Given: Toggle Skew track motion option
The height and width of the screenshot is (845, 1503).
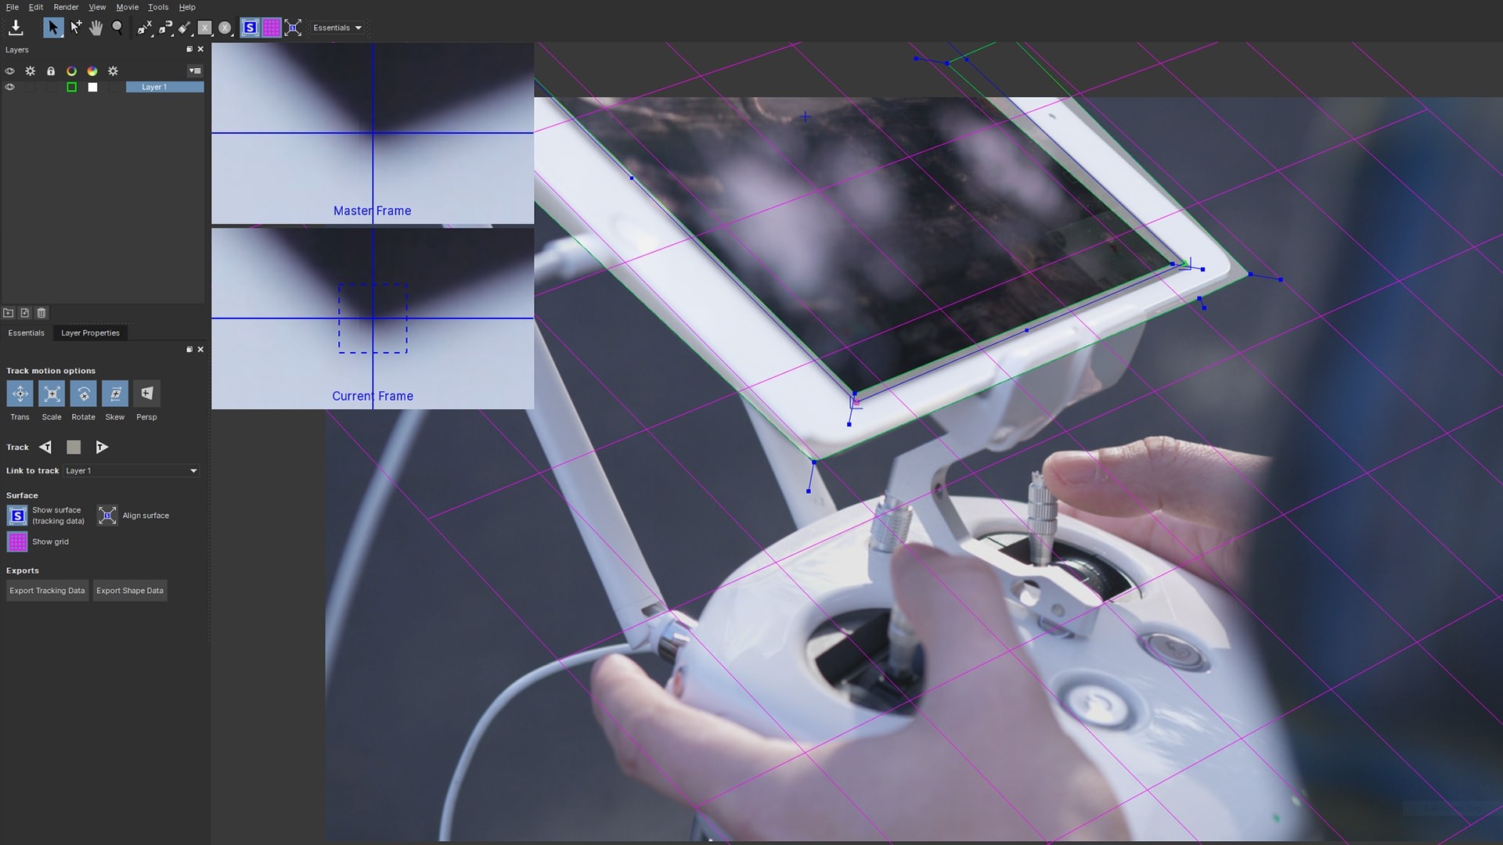Looking at the screenshot, I should (115, 394).
